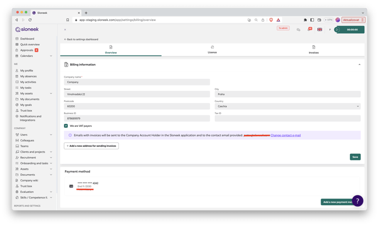The height and width of the screenshot is (226, 379).
Task: Expand Calendars menu
Action: (51, 56)
